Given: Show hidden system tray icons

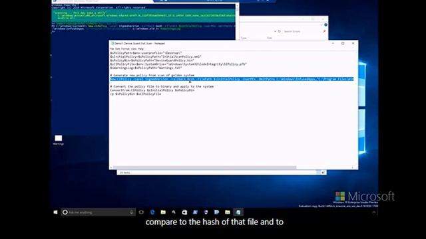Looking at the screenshot, I should tap(374, 212).
